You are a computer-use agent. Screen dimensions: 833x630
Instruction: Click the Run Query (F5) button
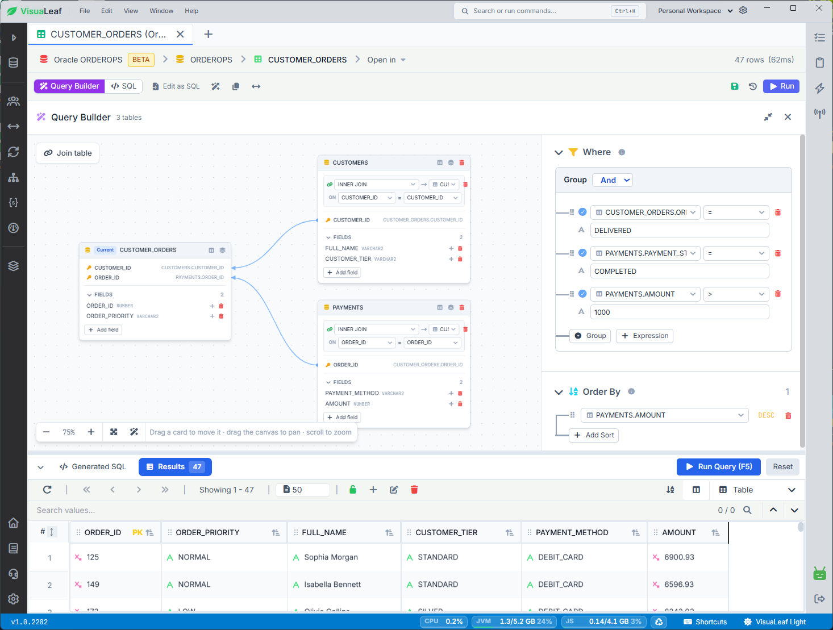[719, 466]
